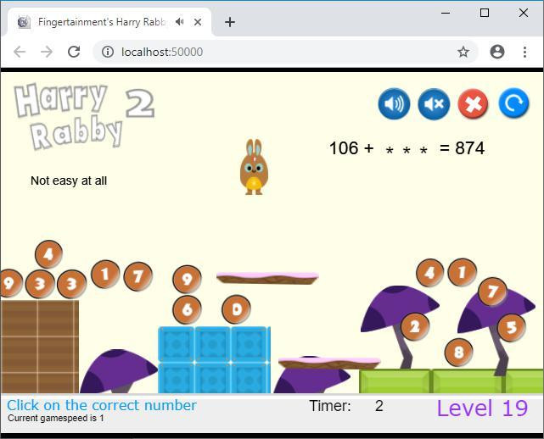
Task: Click the equation result '= 874'
Action: click(x=462, y=148)
